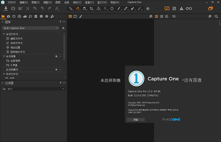Screen dimensions: 221x142
Task: Open the 编辑(E) menu
Action: [x=24, y=3]
